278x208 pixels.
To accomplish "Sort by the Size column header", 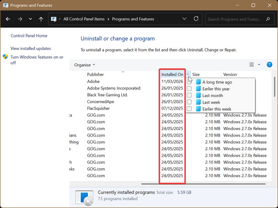I will click(206, 75).
